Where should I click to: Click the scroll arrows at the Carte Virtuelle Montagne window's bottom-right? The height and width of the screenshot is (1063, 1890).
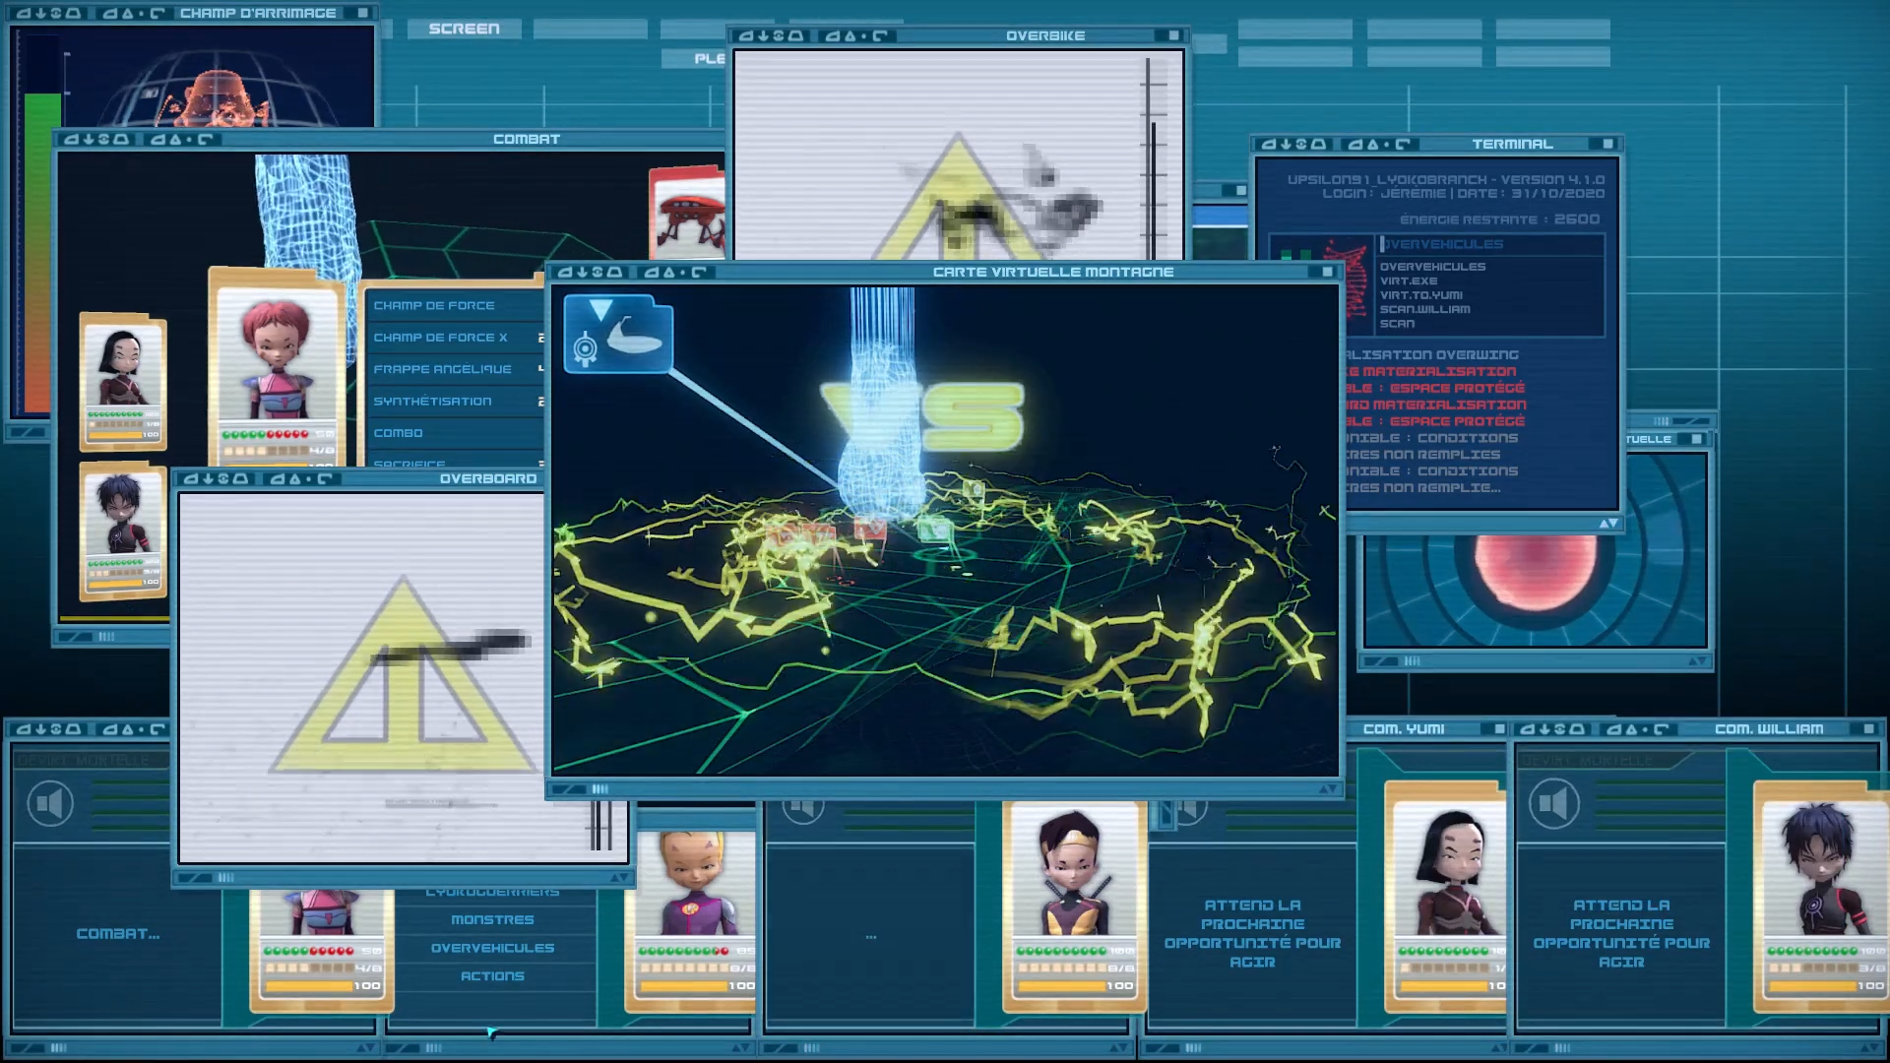click(x=1328, y=788)
